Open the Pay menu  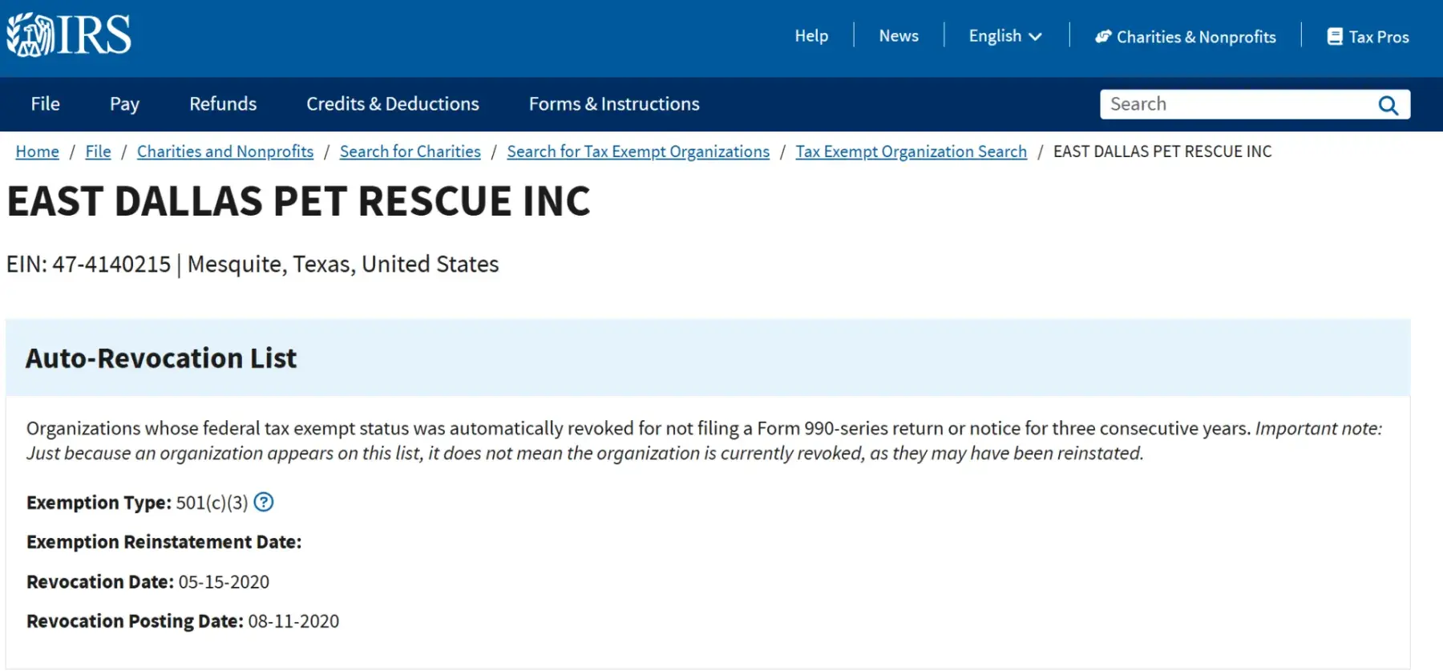[x=124, y=104]
